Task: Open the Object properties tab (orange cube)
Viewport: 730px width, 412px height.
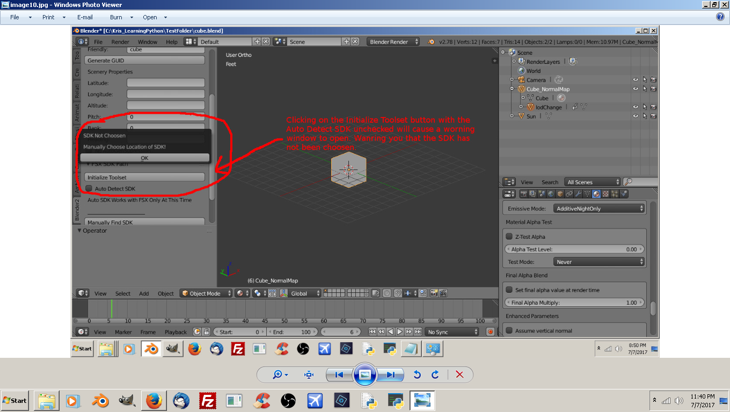Action: click(560, 194)
